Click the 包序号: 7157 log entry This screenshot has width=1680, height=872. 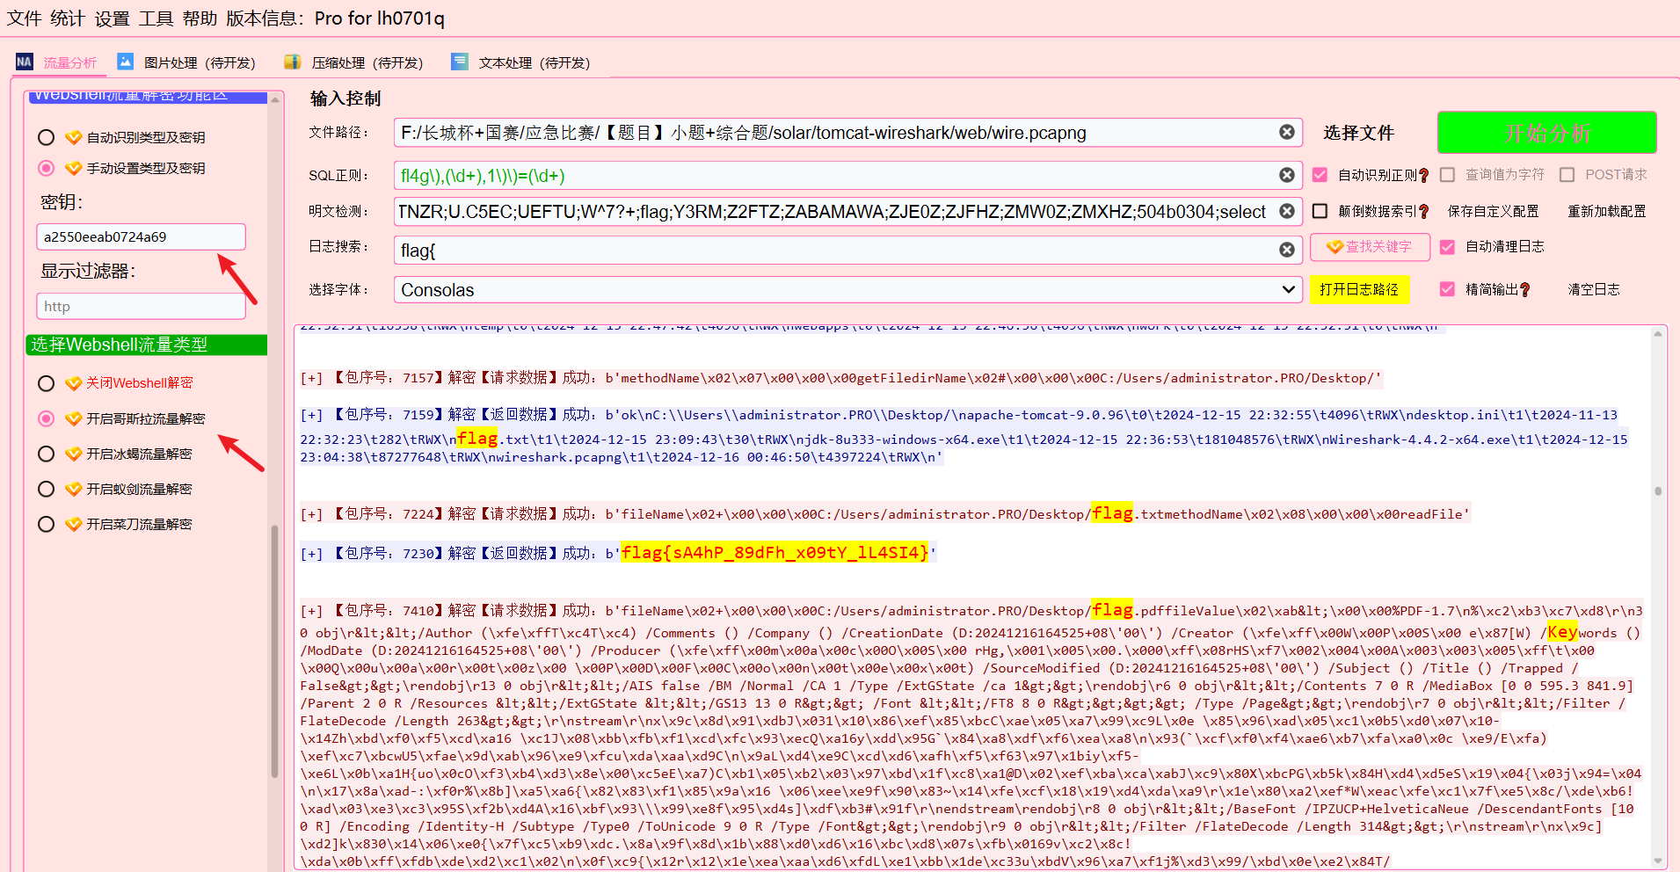[841, 378]
